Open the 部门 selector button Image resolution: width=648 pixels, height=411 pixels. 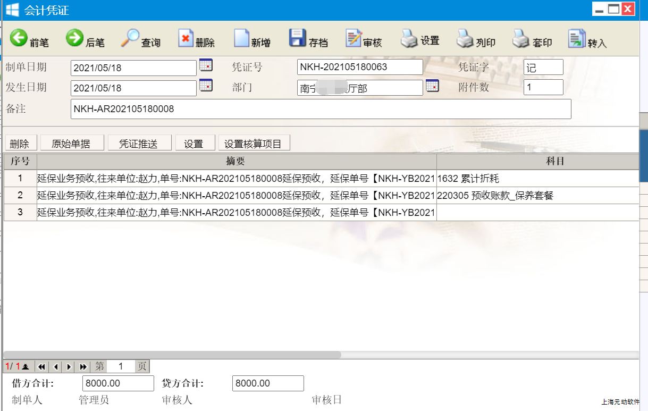point(432,86)
